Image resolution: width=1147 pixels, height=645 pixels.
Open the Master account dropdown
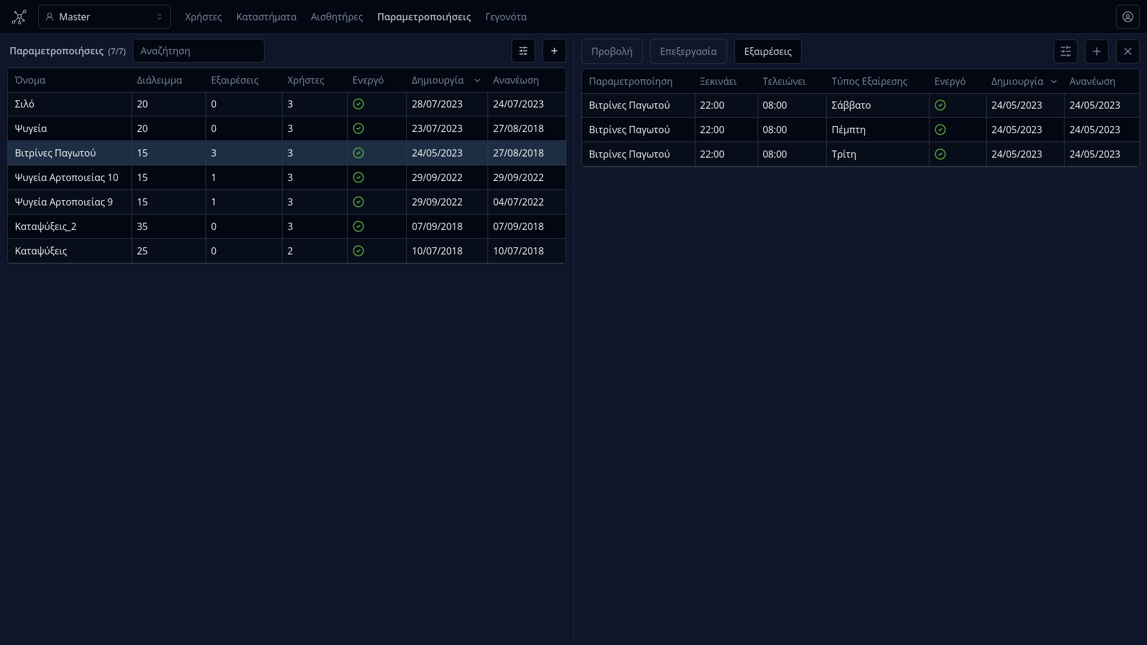(x=105, y=17)
